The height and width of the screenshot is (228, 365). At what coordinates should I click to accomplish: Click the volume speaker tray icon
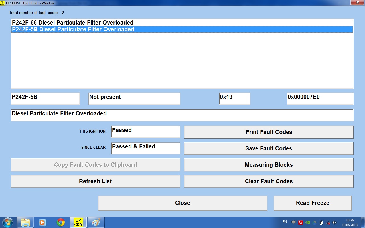[x=334, y=222]
